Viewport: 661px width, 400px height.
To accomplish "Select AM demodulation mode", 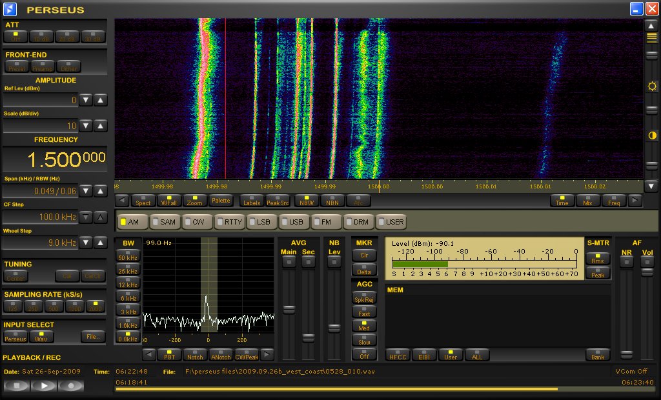I will 133,222.
